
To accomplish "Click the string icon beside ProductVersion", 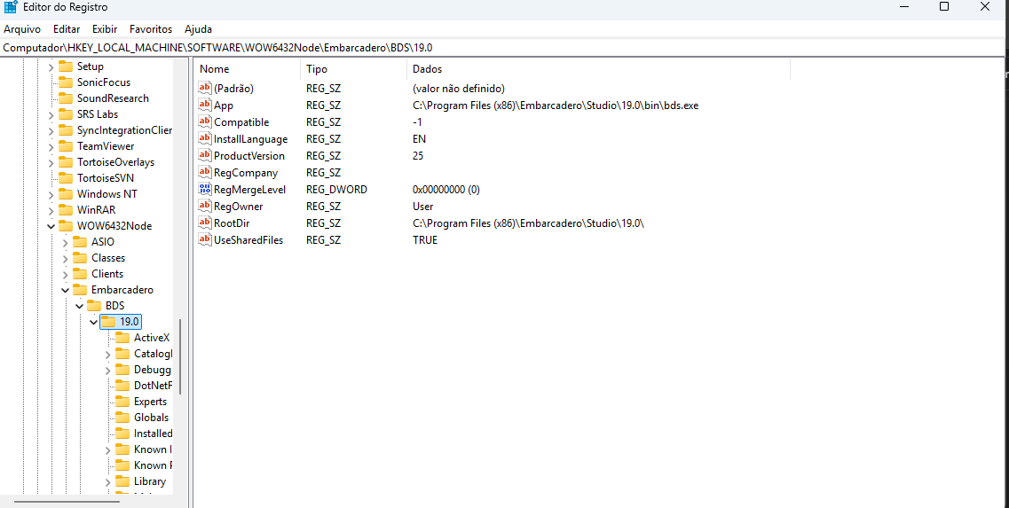I will pos(205,155).
